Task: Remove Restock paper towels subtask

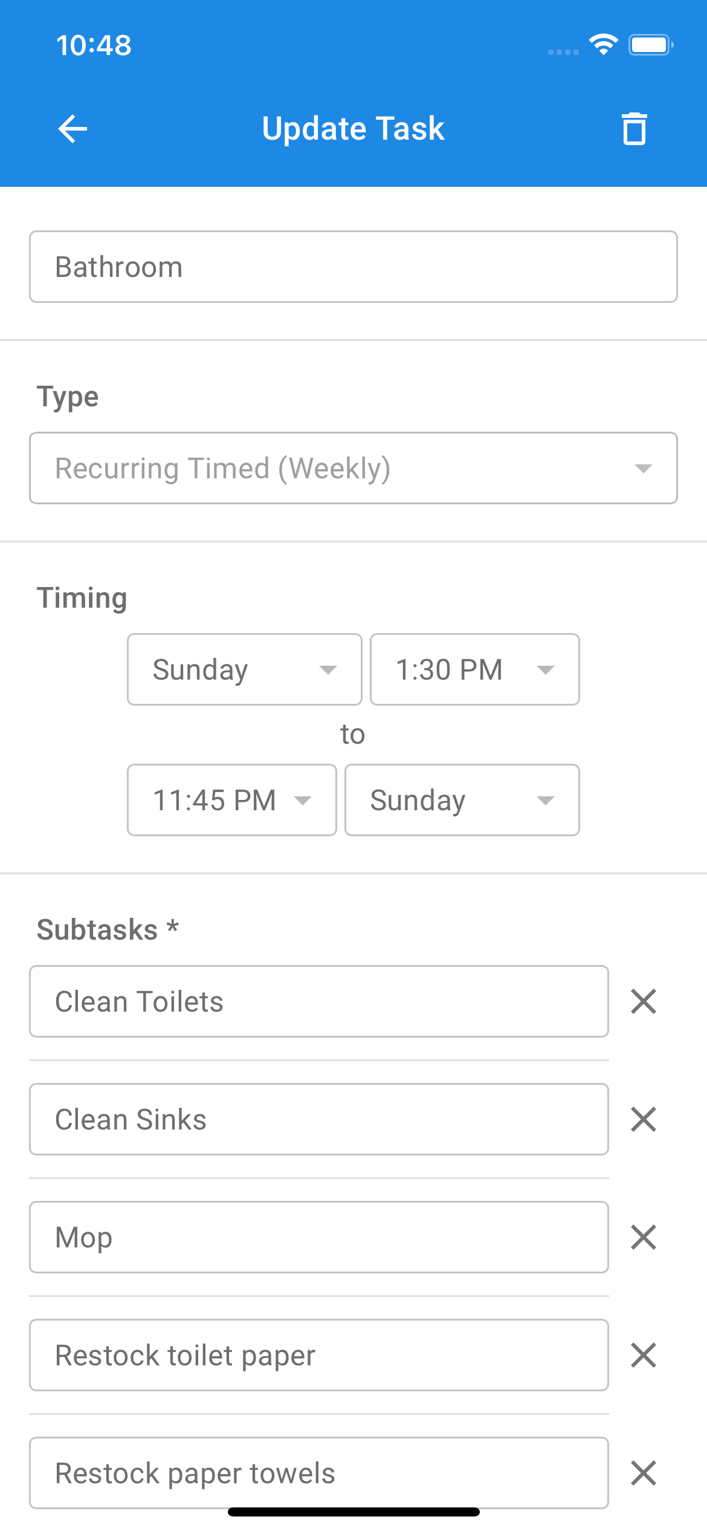Action: [x=643, y=1473]
